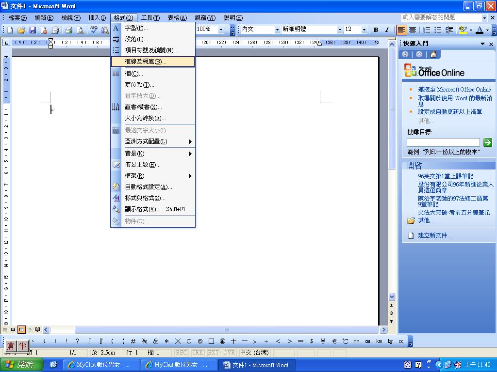Launch Internet Explorer from quick launch
497x372 pixels.
tap(53, 365)
